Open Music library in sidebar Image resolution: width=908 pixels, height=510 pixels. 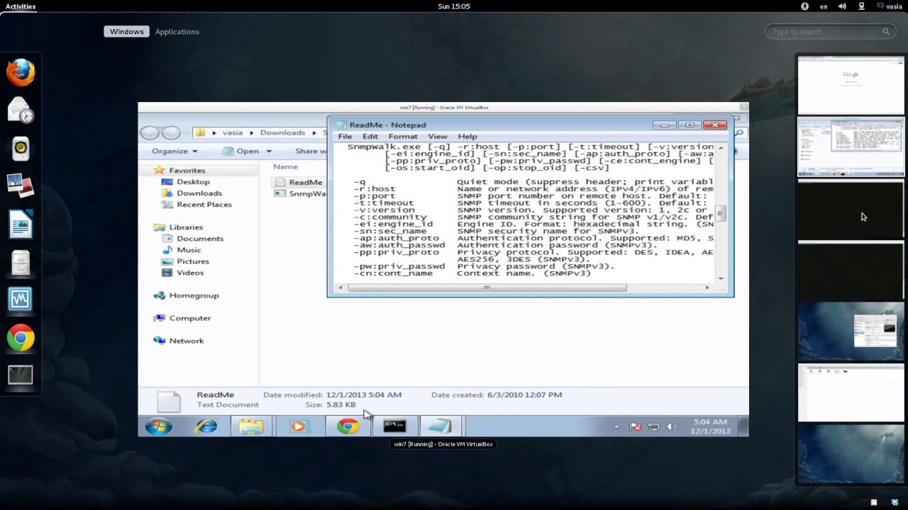pos(189,249)
